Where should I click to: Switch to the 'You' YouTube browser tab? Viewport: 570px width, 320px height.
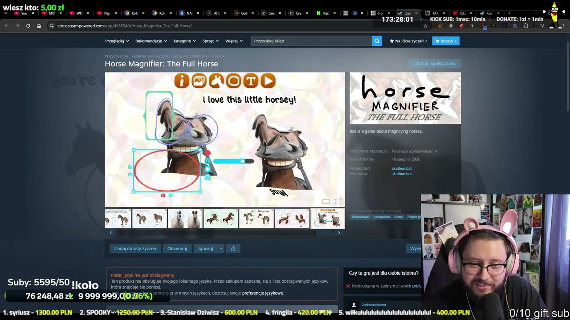(x=24, y=13)
